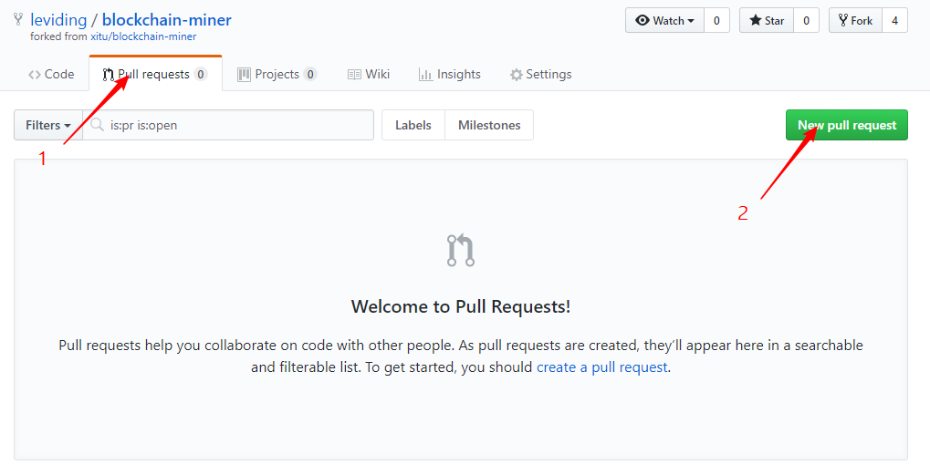The width and height of the screenshot is (930, 475).
Task: Open the Settings tab
Action: pos(540,74)
